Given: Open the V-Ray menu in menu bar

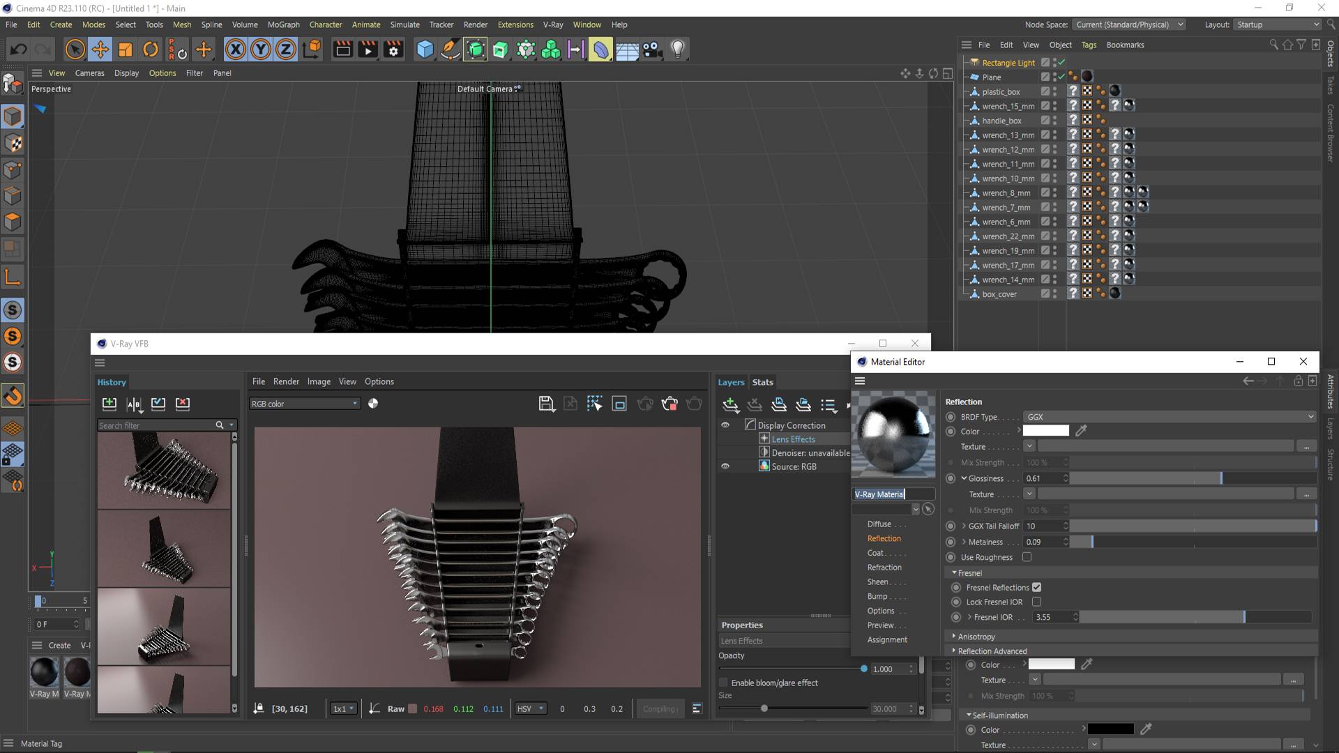Looking at the screenshot, I should pyautogui.click(x=553, y=24).
